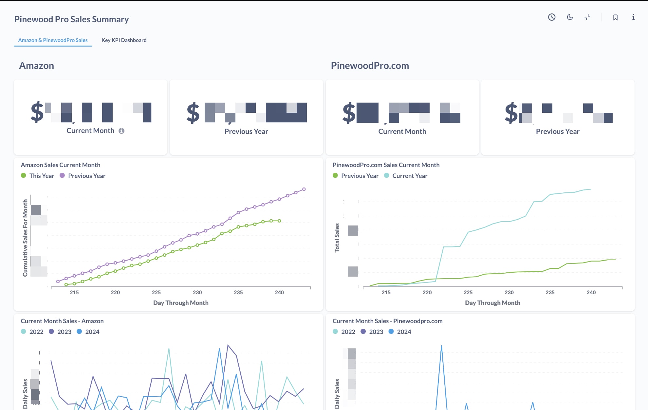Switch to Key KPI Dashboard tab
The width and height of the screenshot is (648, 410).
pos(124,40)
